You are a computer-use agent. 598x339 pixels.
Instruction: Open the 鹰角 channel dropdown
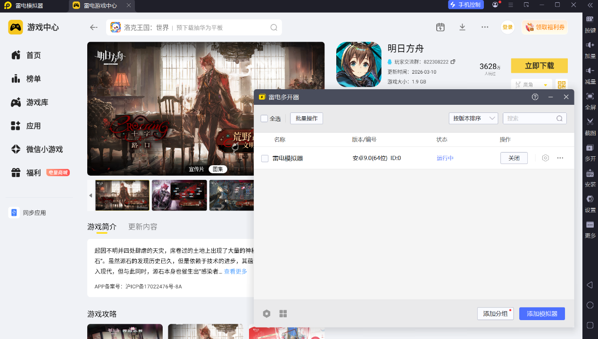tap(532, 85)
